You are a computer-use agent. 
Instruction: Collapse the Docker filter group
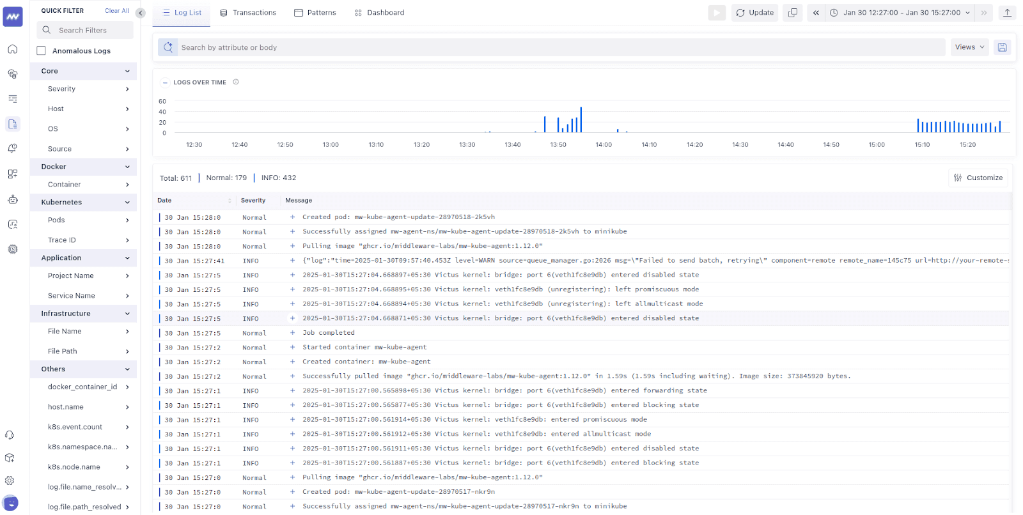tap(127, 167)
